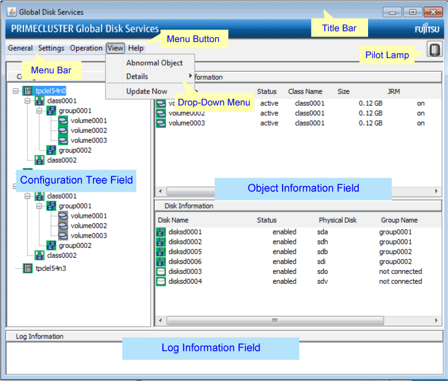Image resolution: width=448 pixels, height=381 pixels.
Task: Click not connected cell for disksd0004
Action: pos(400,281)
